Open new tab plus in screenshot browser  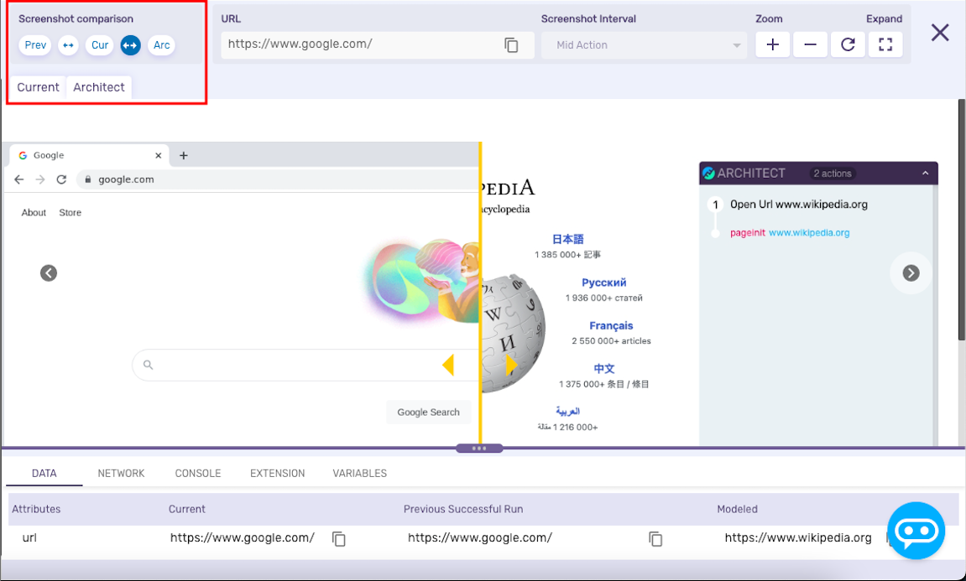(183, 156)
